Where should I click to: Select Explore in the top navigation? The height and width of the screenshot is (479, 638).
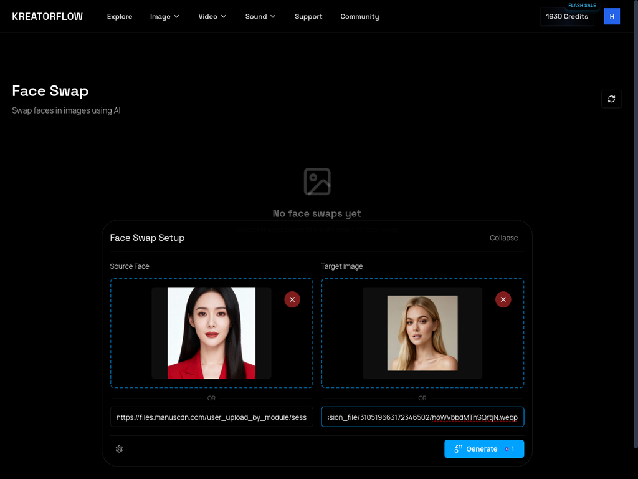[x=120, y=16]
